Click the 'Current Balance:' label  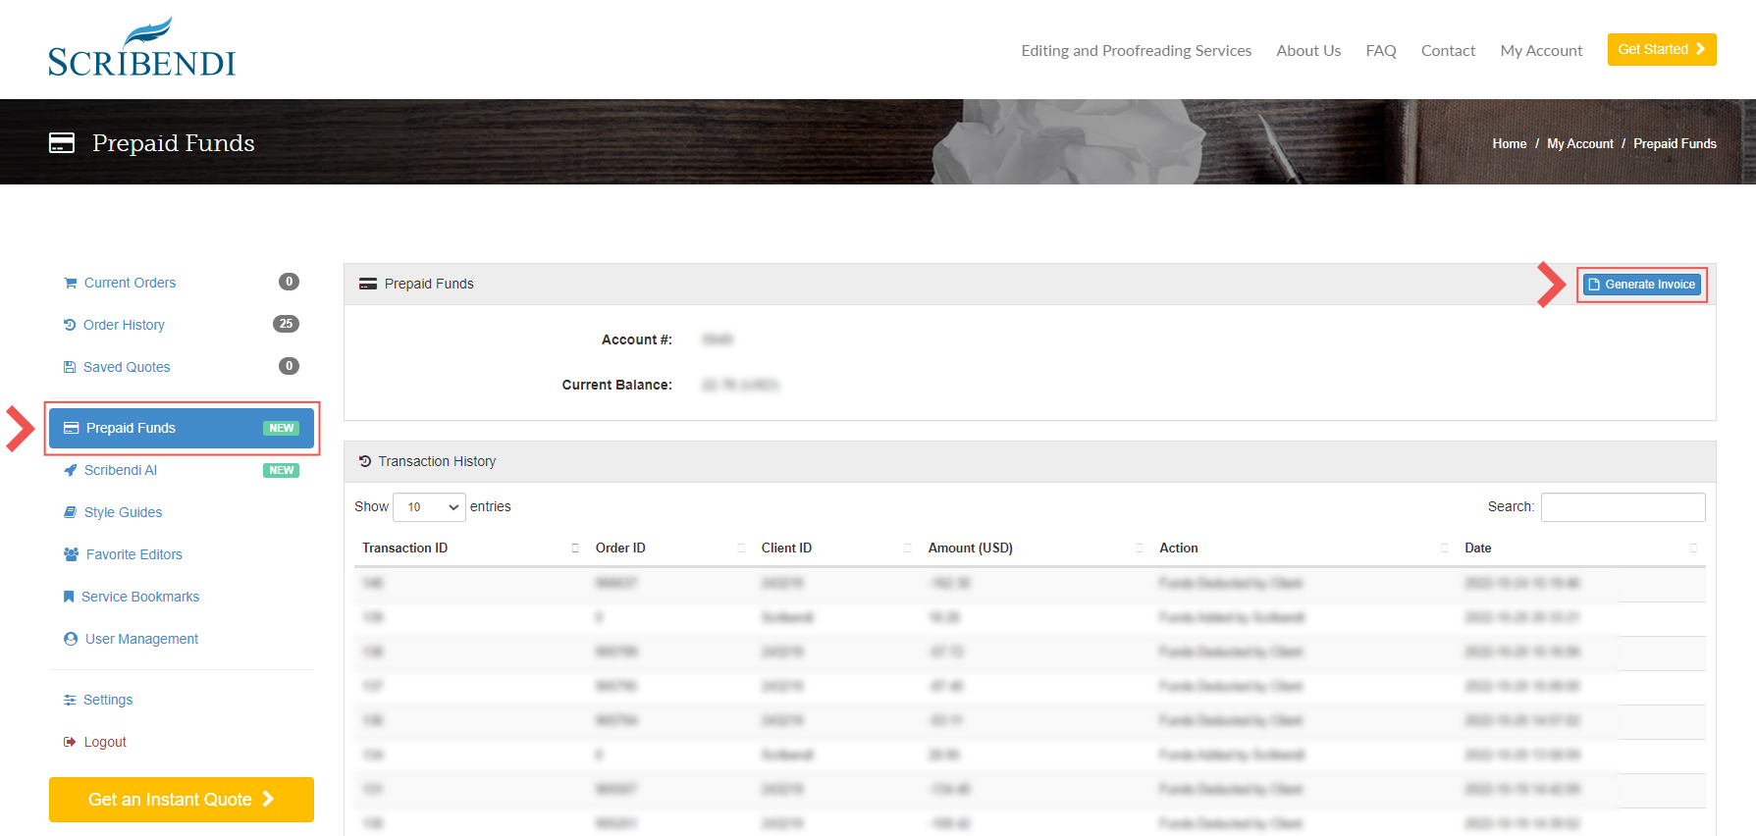coord(616,385)
